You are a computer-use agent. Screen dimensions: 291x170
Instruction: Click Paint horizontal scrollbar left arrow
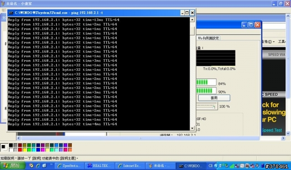[19, 138]
